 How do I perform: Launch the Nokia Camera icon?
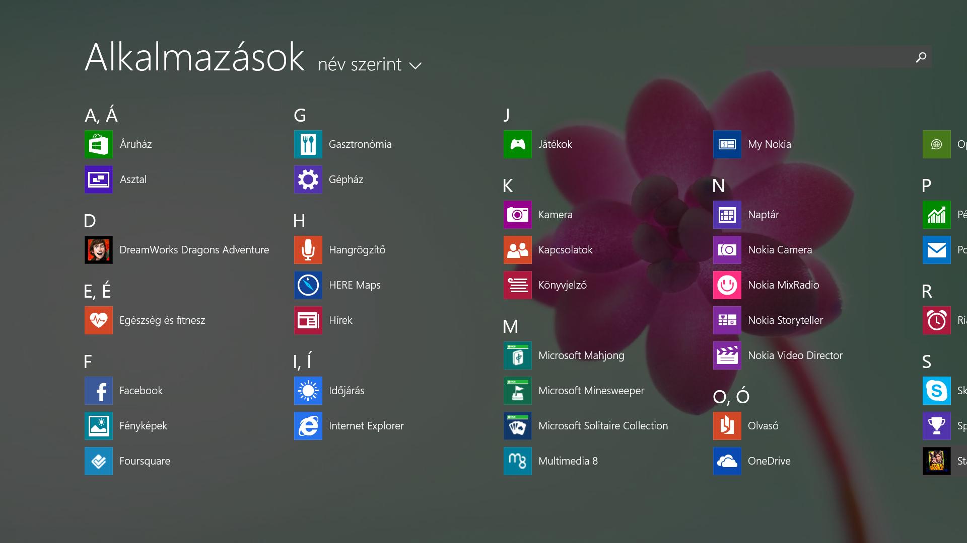(727, 250)
